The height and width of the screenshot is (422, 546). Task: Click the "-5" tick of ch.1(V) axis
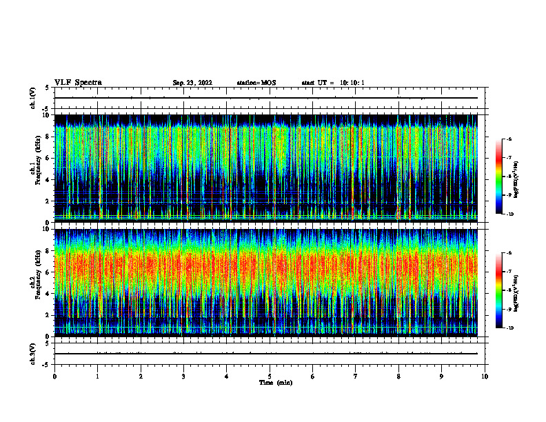pos(46,108)
